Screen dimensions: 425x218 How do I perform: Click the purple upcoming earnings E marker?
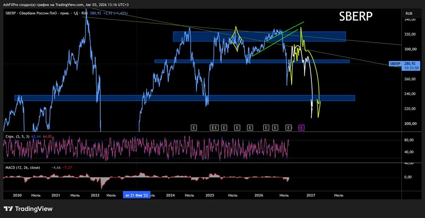(x=302, y=127)
